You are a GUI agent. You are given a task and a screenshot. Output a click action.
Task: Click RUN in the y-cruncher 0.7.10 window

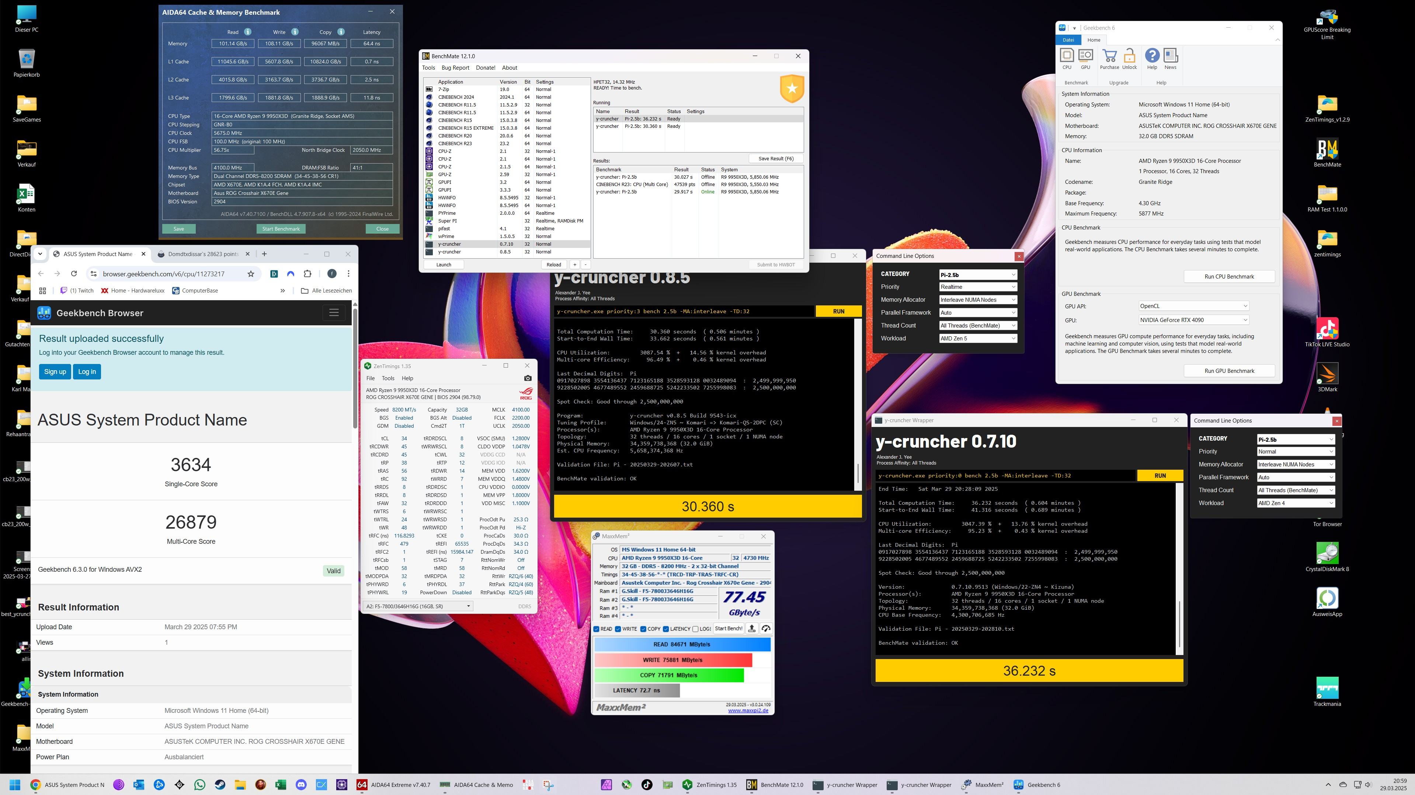1160,476
